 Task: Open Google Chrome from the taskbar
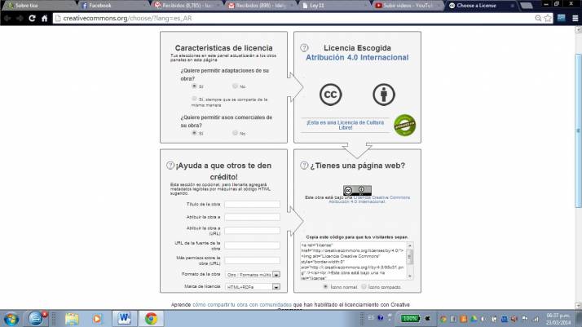[x=151, y=319]
